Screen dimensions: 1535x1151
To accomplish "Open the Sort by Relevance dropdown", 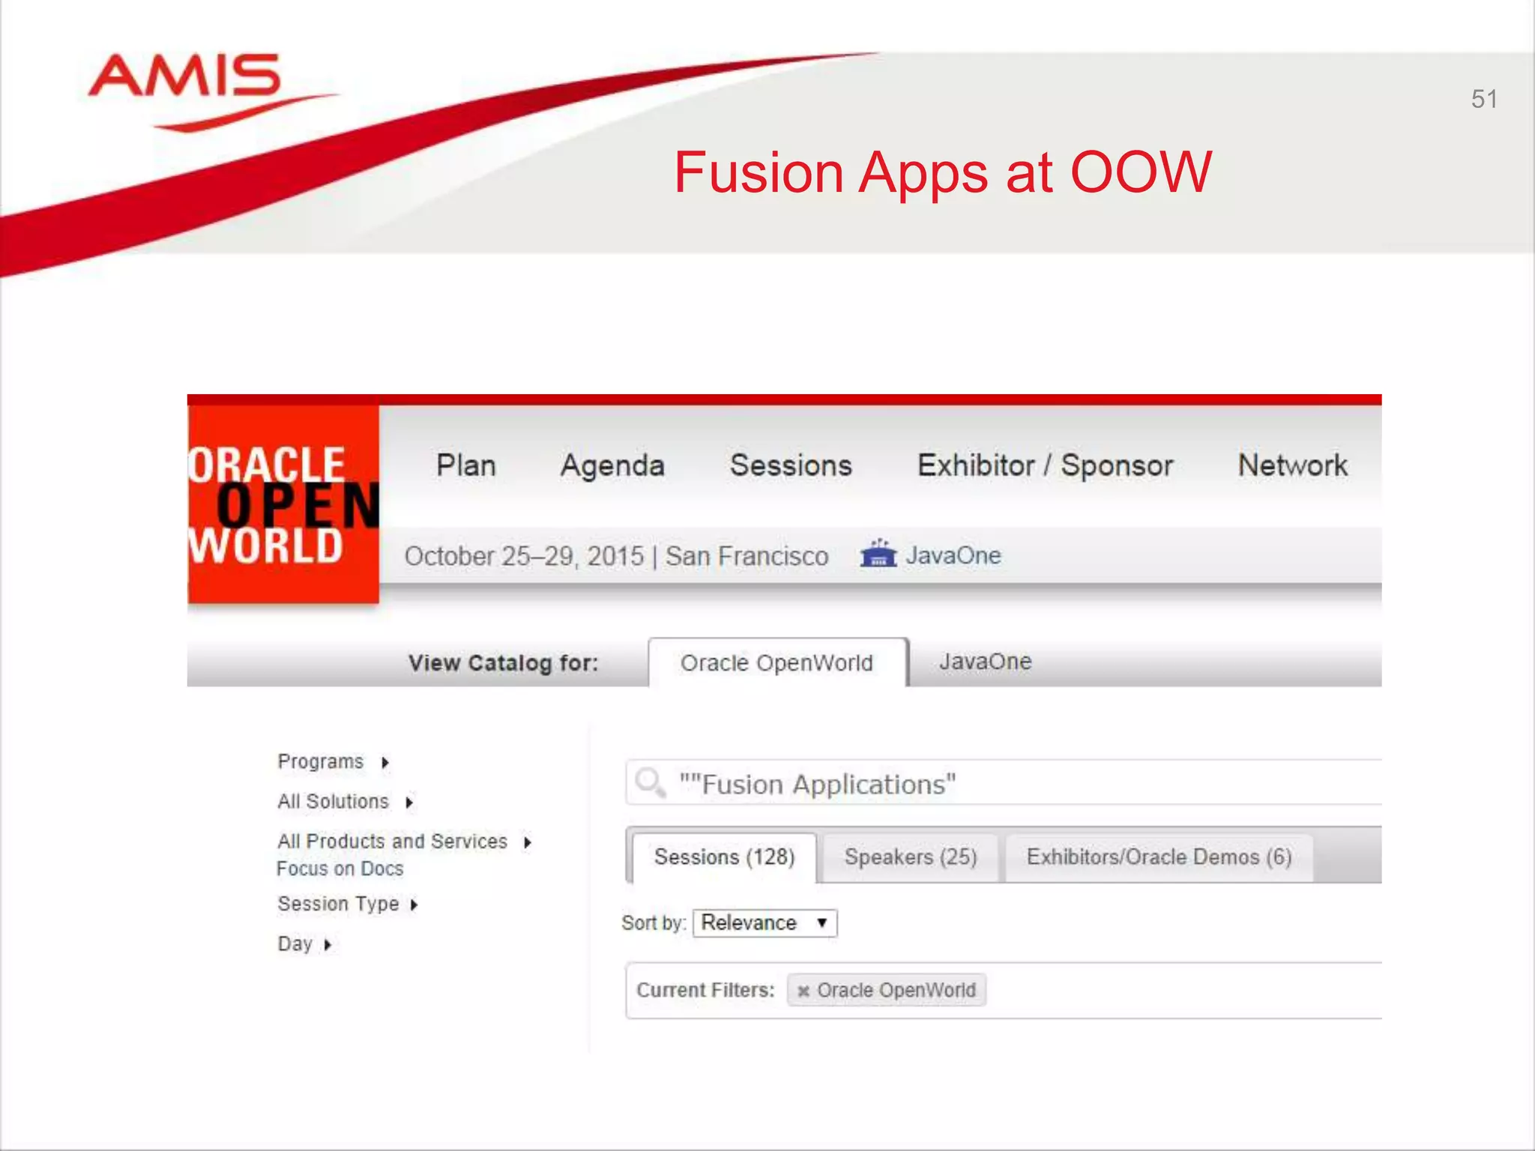I will [x=765, y=922].
